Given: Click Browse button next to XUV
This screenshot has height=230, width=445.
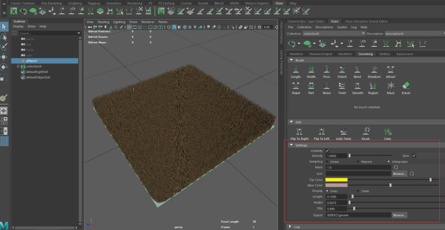Looking at the screenshot, I should [399, 174].
